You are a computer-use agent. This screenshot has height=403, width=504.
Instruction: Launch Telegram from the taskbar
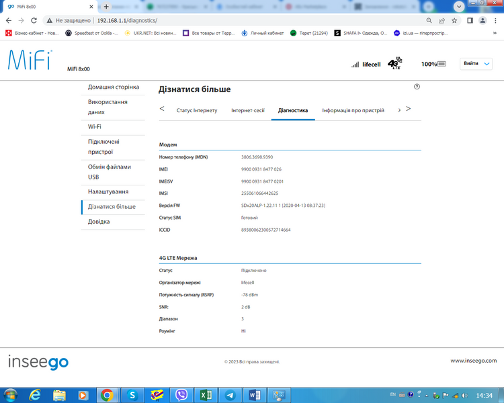230,395
